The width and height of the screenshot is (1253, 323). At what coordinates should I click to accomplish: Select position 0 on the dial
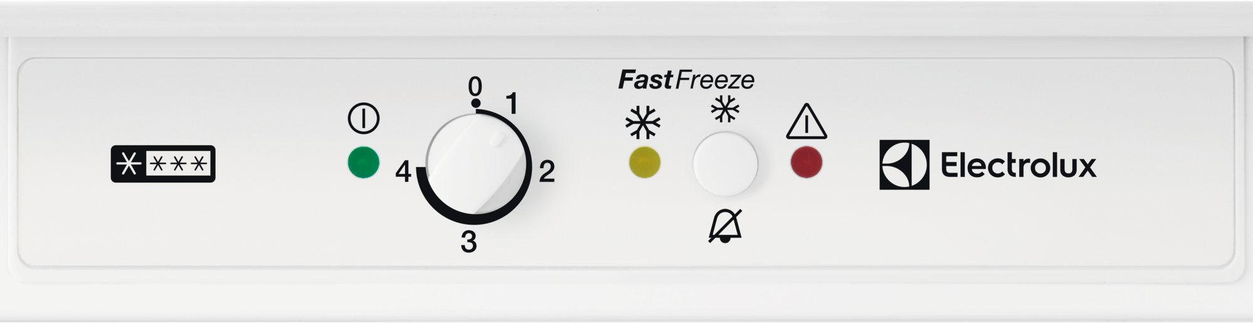(x=475, y=86)
